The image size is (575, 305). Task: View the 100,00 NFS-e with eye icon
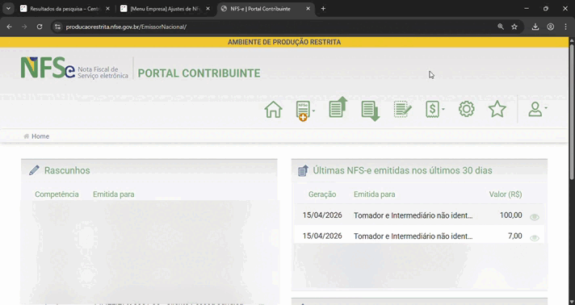tap(535, 217)
